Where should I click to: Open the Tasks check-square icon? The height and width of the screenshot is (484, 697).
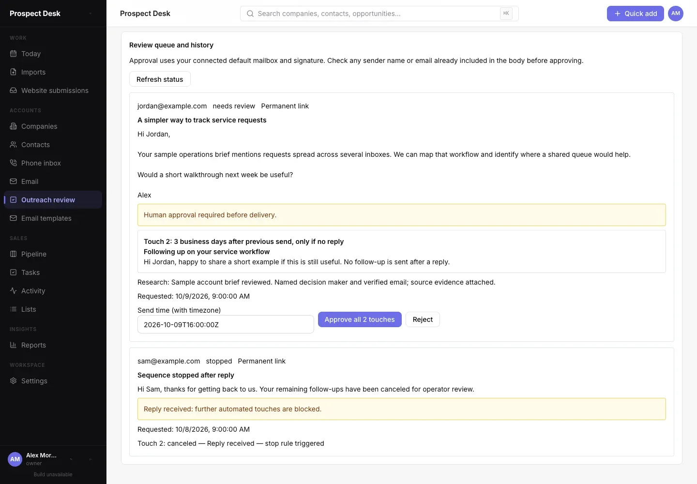coord(14,272)
